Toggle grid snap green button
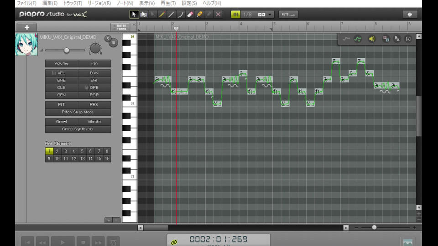438x246 pixels. tap(235, 14)
